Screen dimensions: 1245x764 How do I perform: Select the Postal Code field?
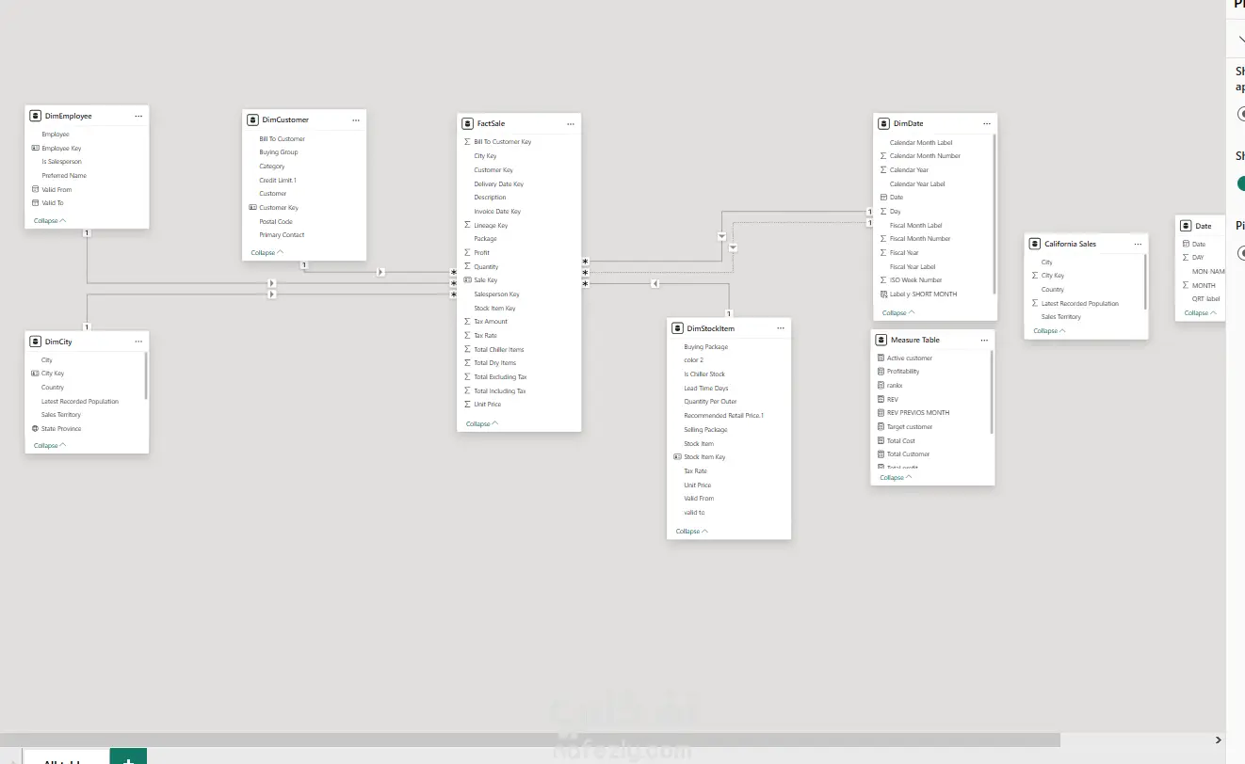[276, 221]
